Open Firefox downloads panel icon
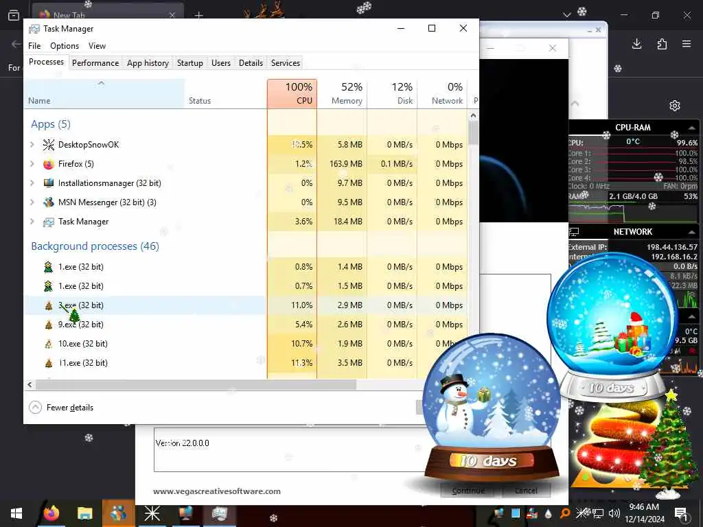This screenshot has width=703, height=527. [x=636, y=44]
